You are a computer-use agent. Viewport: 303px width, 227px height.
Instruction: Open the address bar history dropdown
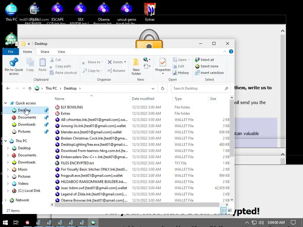pos(153,89)
